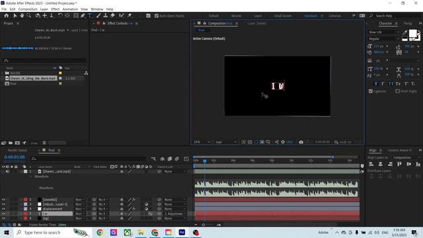Open the Layer menu
This screenshot has width=423, height=238.
pyautogui.click(x=44, y=9)
